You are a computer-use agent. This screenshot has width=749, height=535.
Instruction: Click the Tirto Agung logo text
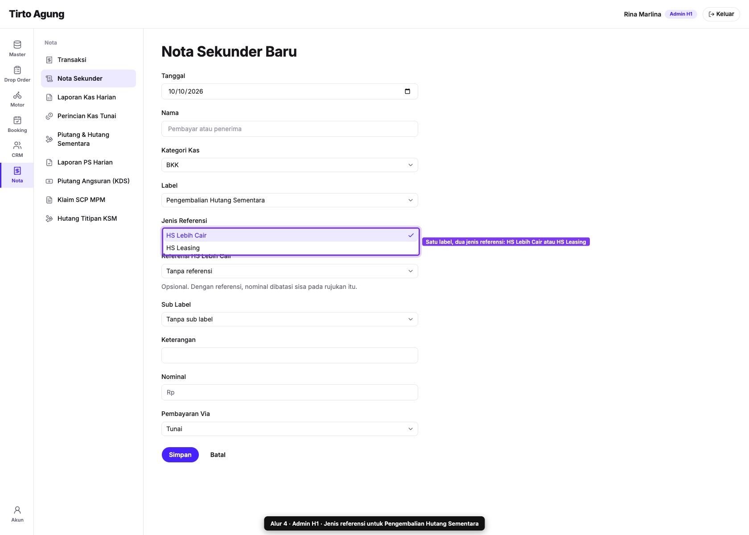(x=37, y=14)
